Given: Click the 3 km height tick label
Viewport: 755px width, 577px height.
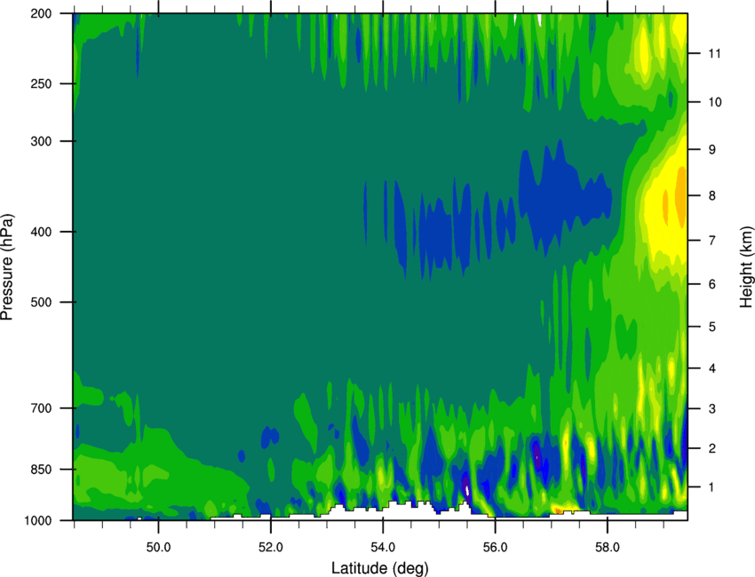Looking at the screenshot, I should (x=712, y=409).
